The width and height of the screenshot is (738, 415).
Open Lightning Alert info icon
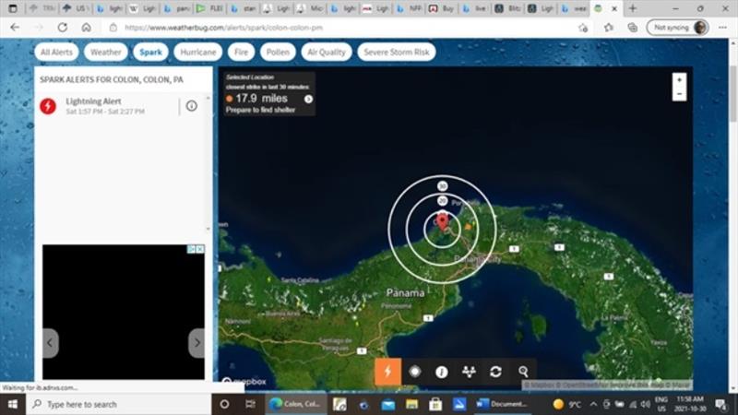tap(192, 106)
